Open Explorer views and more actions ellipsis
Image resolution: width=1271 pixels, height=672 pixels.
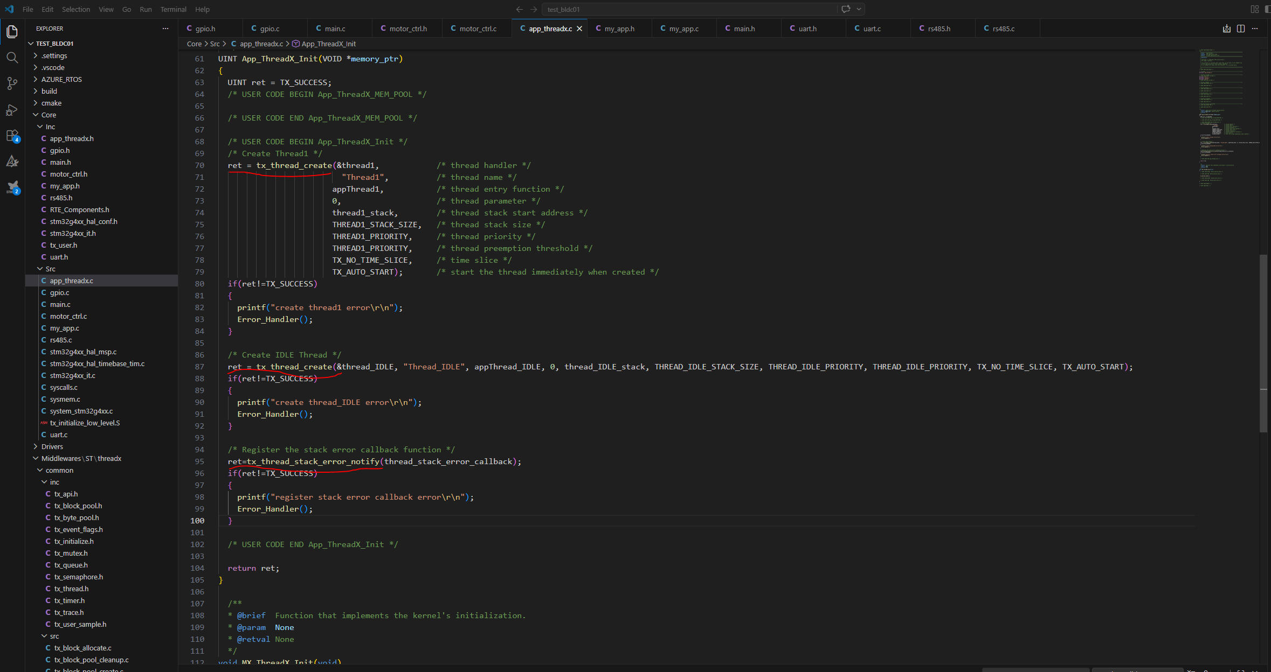165,29
